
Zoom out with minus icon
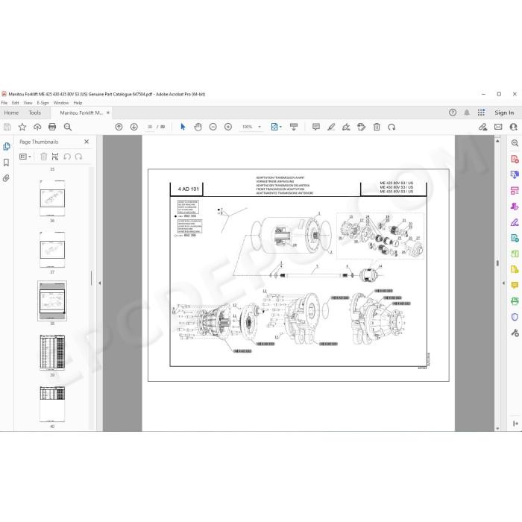213,127
